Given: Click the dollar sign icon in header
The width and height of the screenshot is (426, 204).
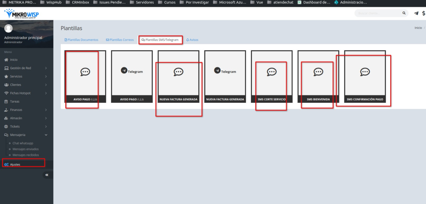Looking at the screenshot, I should 424,13.
